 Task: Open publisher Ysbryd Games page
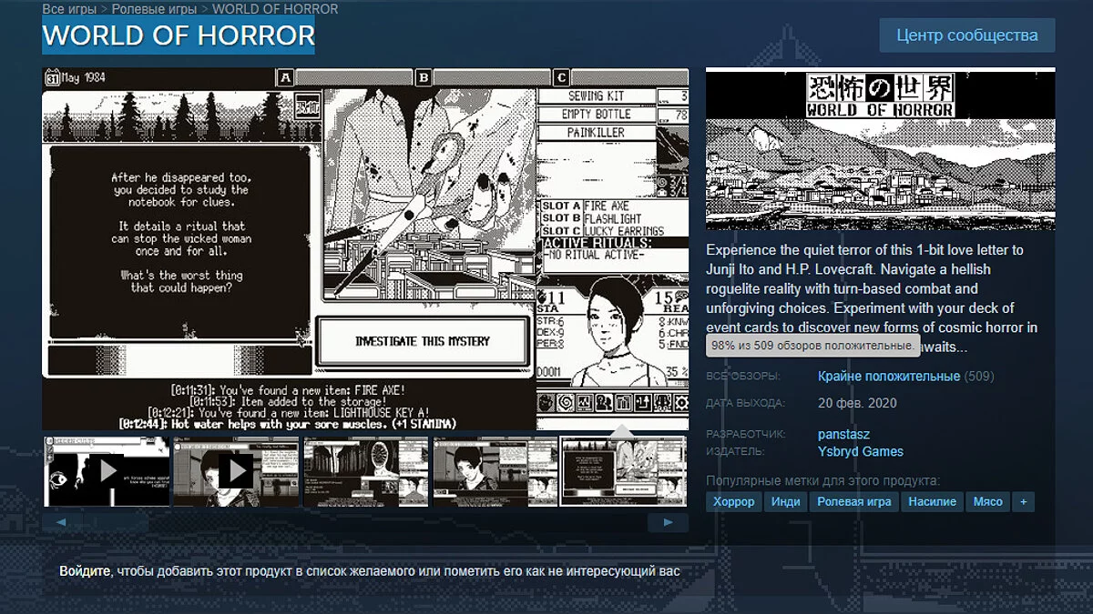tap(861, 451)
